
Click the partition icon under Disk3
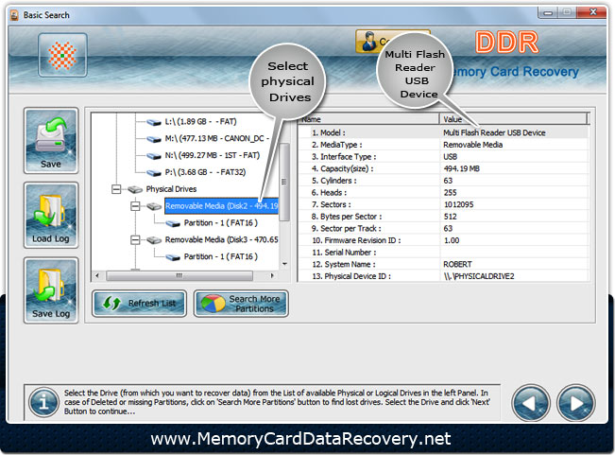[x=173, y=257]
